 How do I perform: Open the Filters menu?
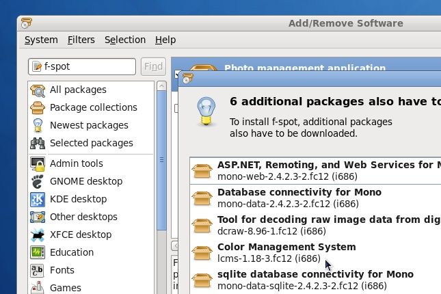coord(81,40)
